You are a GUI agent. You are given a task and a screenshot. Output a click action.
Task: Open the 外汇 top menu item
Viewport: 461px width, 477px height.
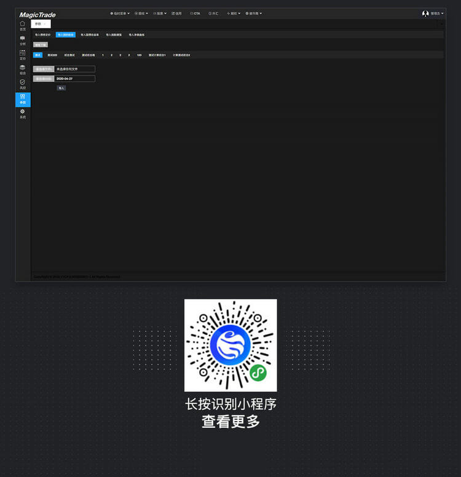[213, 14]
